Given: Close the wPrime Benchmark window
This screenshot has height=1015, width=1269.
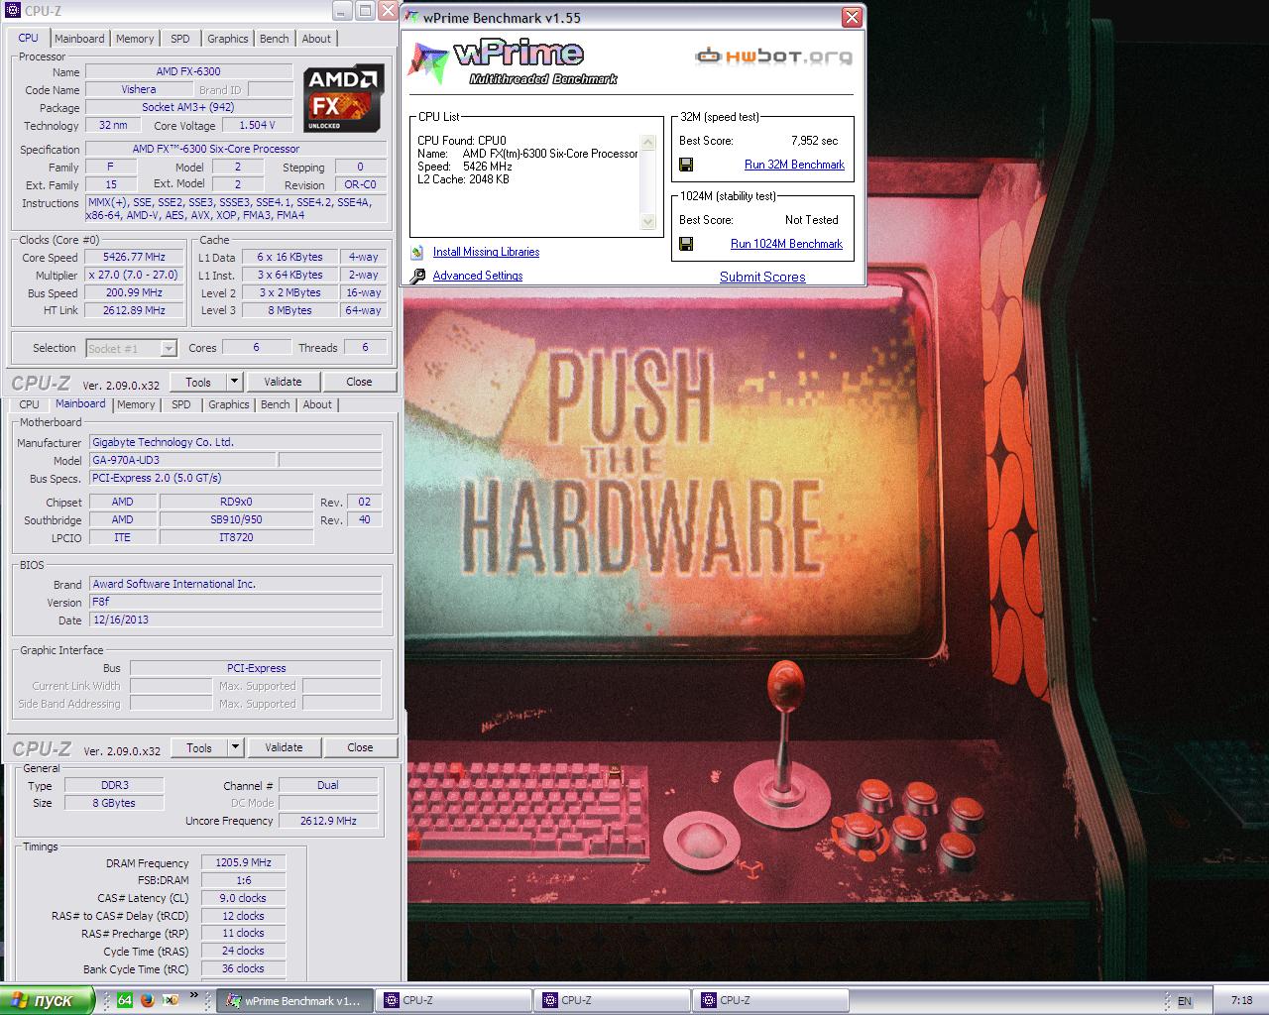Looking at the screenshot, I should point(852,17).
